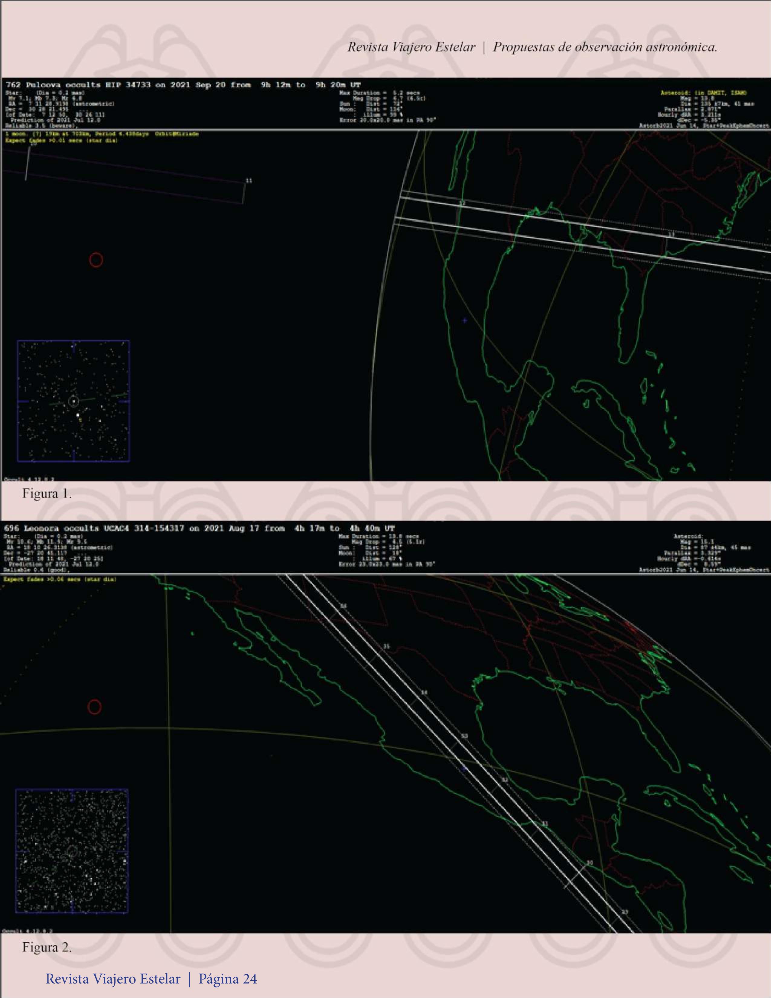
Task: Select time marker 11 on the moon path
Action: click(x=249, y=181)
